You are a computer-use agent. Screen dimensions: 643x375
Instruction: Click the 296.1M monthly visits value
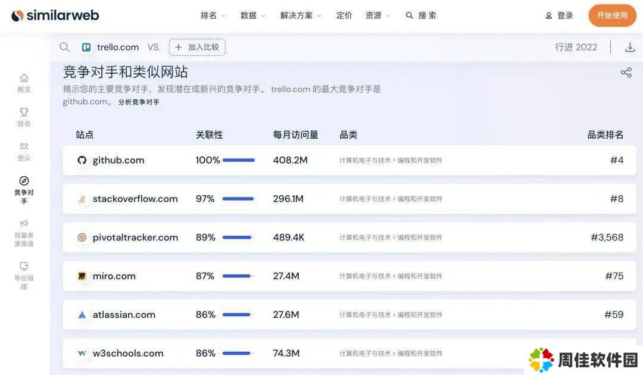288,199
